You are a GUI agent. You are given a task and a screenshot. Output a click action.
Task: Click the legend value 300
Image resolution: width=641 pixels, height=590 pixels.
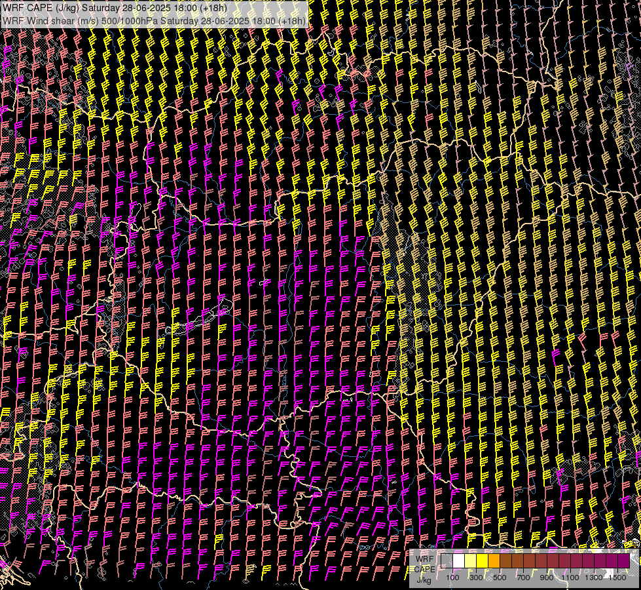(x=476, y=578)
